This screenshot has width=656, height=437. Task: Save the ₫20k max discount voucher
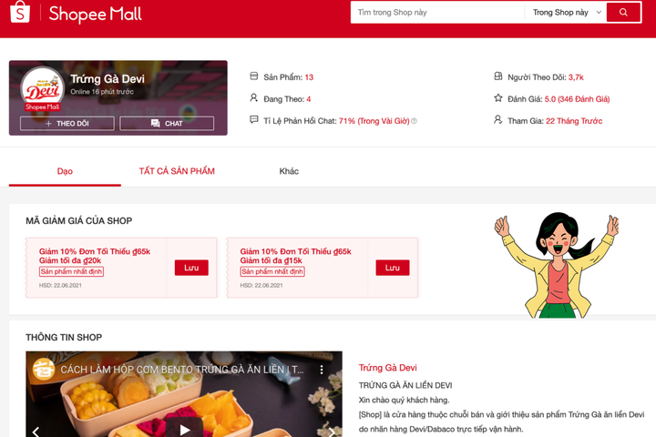click(191, 268)
